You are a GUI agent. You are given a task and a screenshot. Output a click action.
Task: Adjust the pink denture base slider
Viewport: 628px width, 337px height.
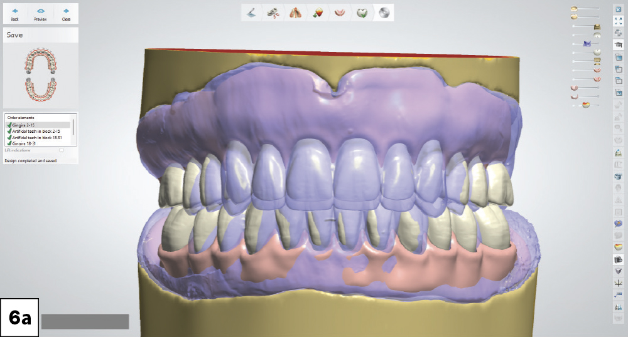tap(585, 88)
